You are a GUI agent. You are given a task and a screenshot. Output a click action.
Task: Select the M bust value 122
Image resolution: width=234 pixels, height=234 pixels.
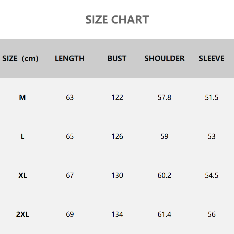pyautogui.click(x=117, y=98)
